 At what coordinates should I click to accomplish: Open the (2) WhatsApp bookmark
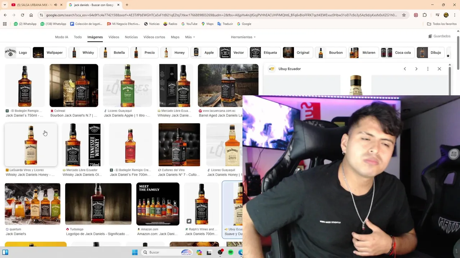point(25,24)
